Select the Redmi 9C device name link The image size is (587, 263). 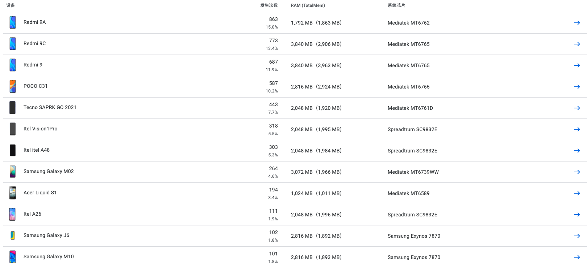[x=34, y=43]
